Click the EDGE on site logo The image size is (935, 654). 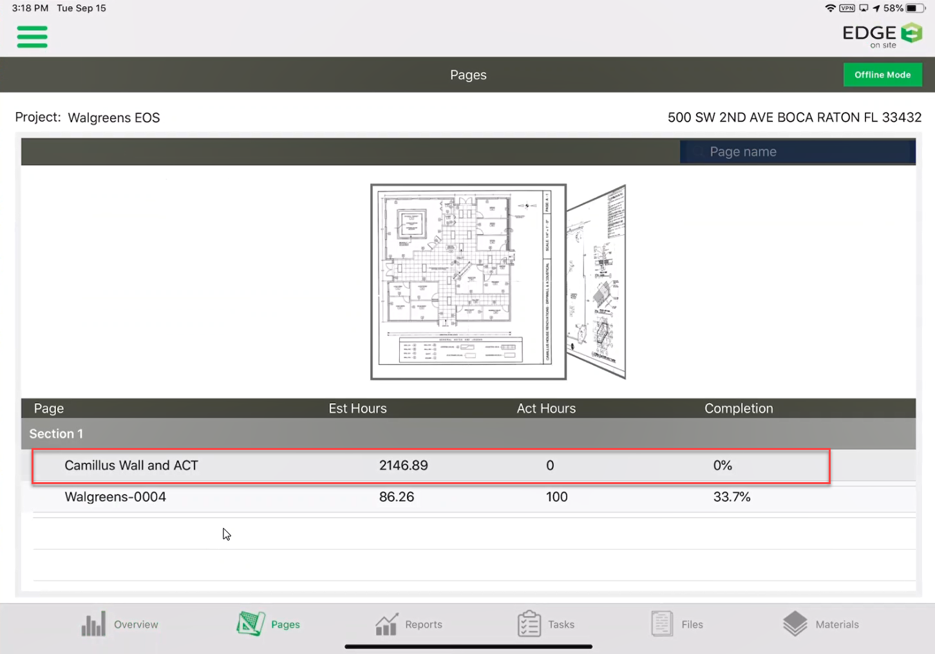[882, 36]
